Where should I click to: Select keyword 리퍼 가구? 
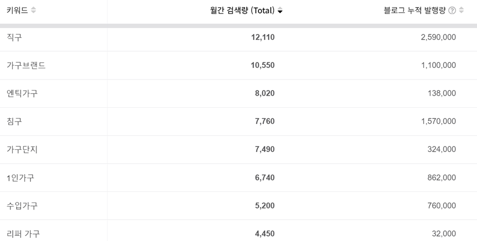point(23,234)
